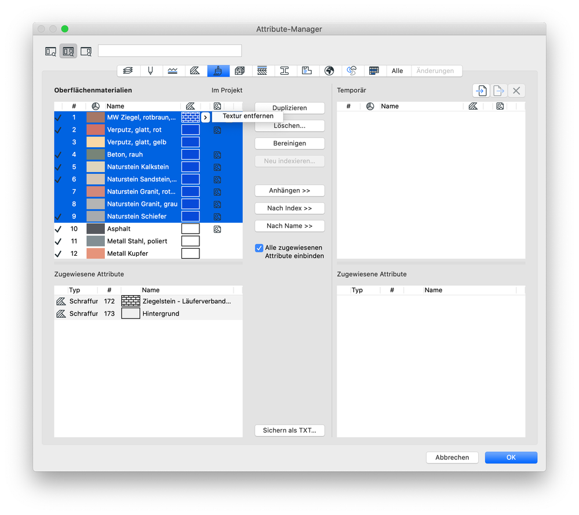The height and width of the screenshot is (515, 579).
Task: Select the Metall Stahl, poliert row
Action: click(x=148, y=241)
